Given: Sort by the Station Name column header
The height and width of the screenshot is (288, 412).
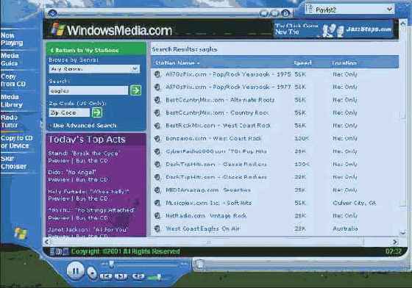Looking at the screenshot, I should pos(177,62).
